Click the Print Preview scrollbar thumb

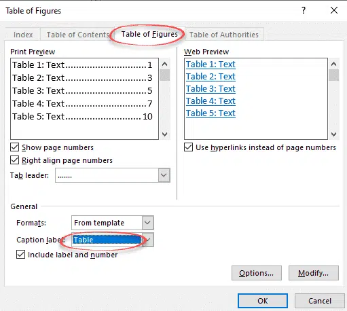[165, 75]
